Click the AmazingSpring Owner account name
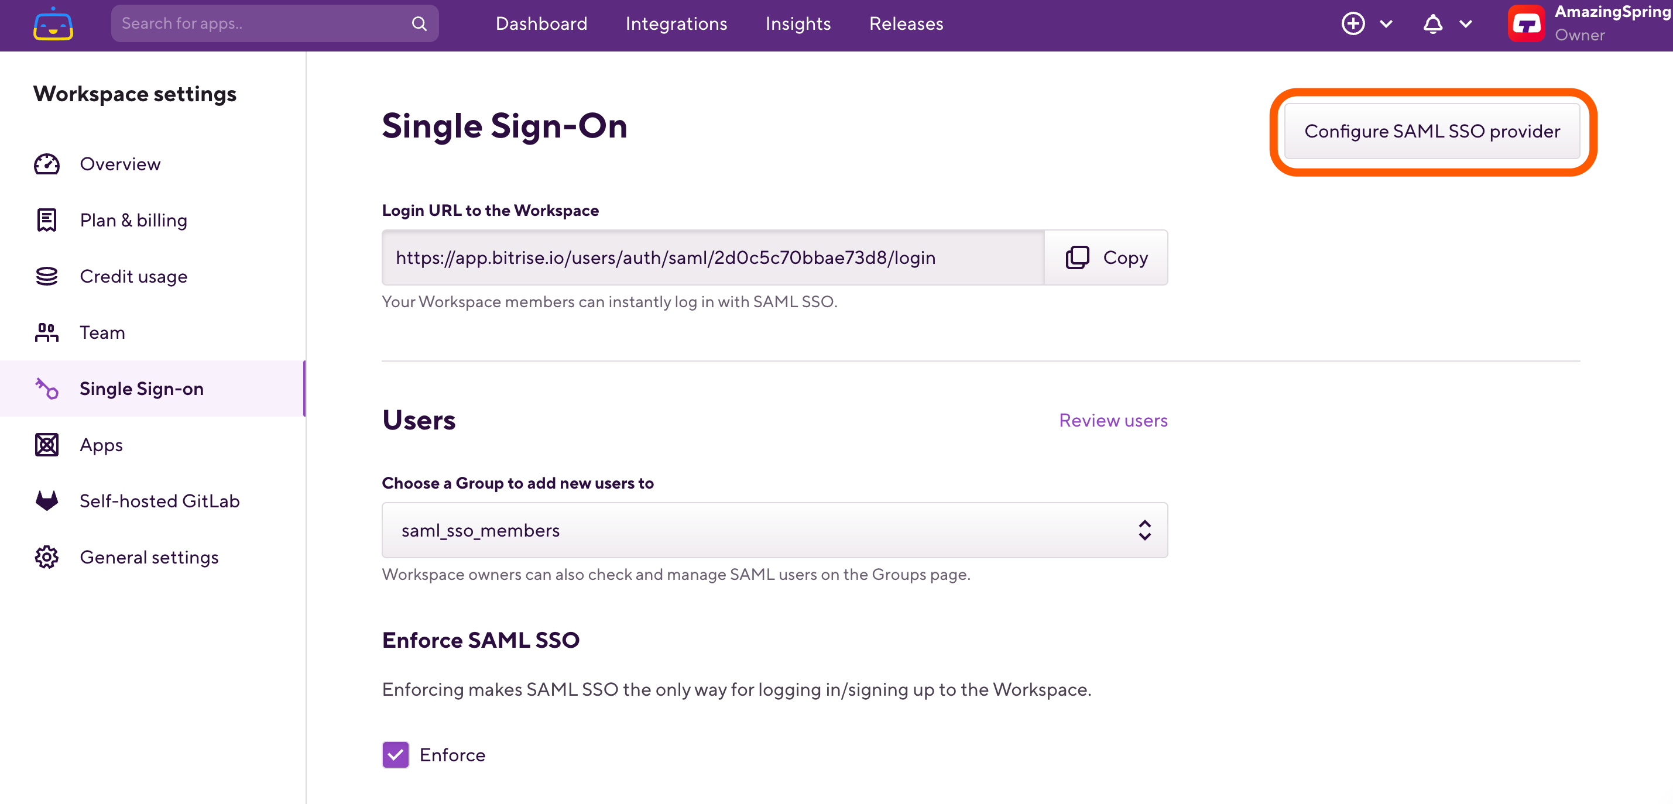Screen dimensions: 1673x804 tap(1612, 23)
